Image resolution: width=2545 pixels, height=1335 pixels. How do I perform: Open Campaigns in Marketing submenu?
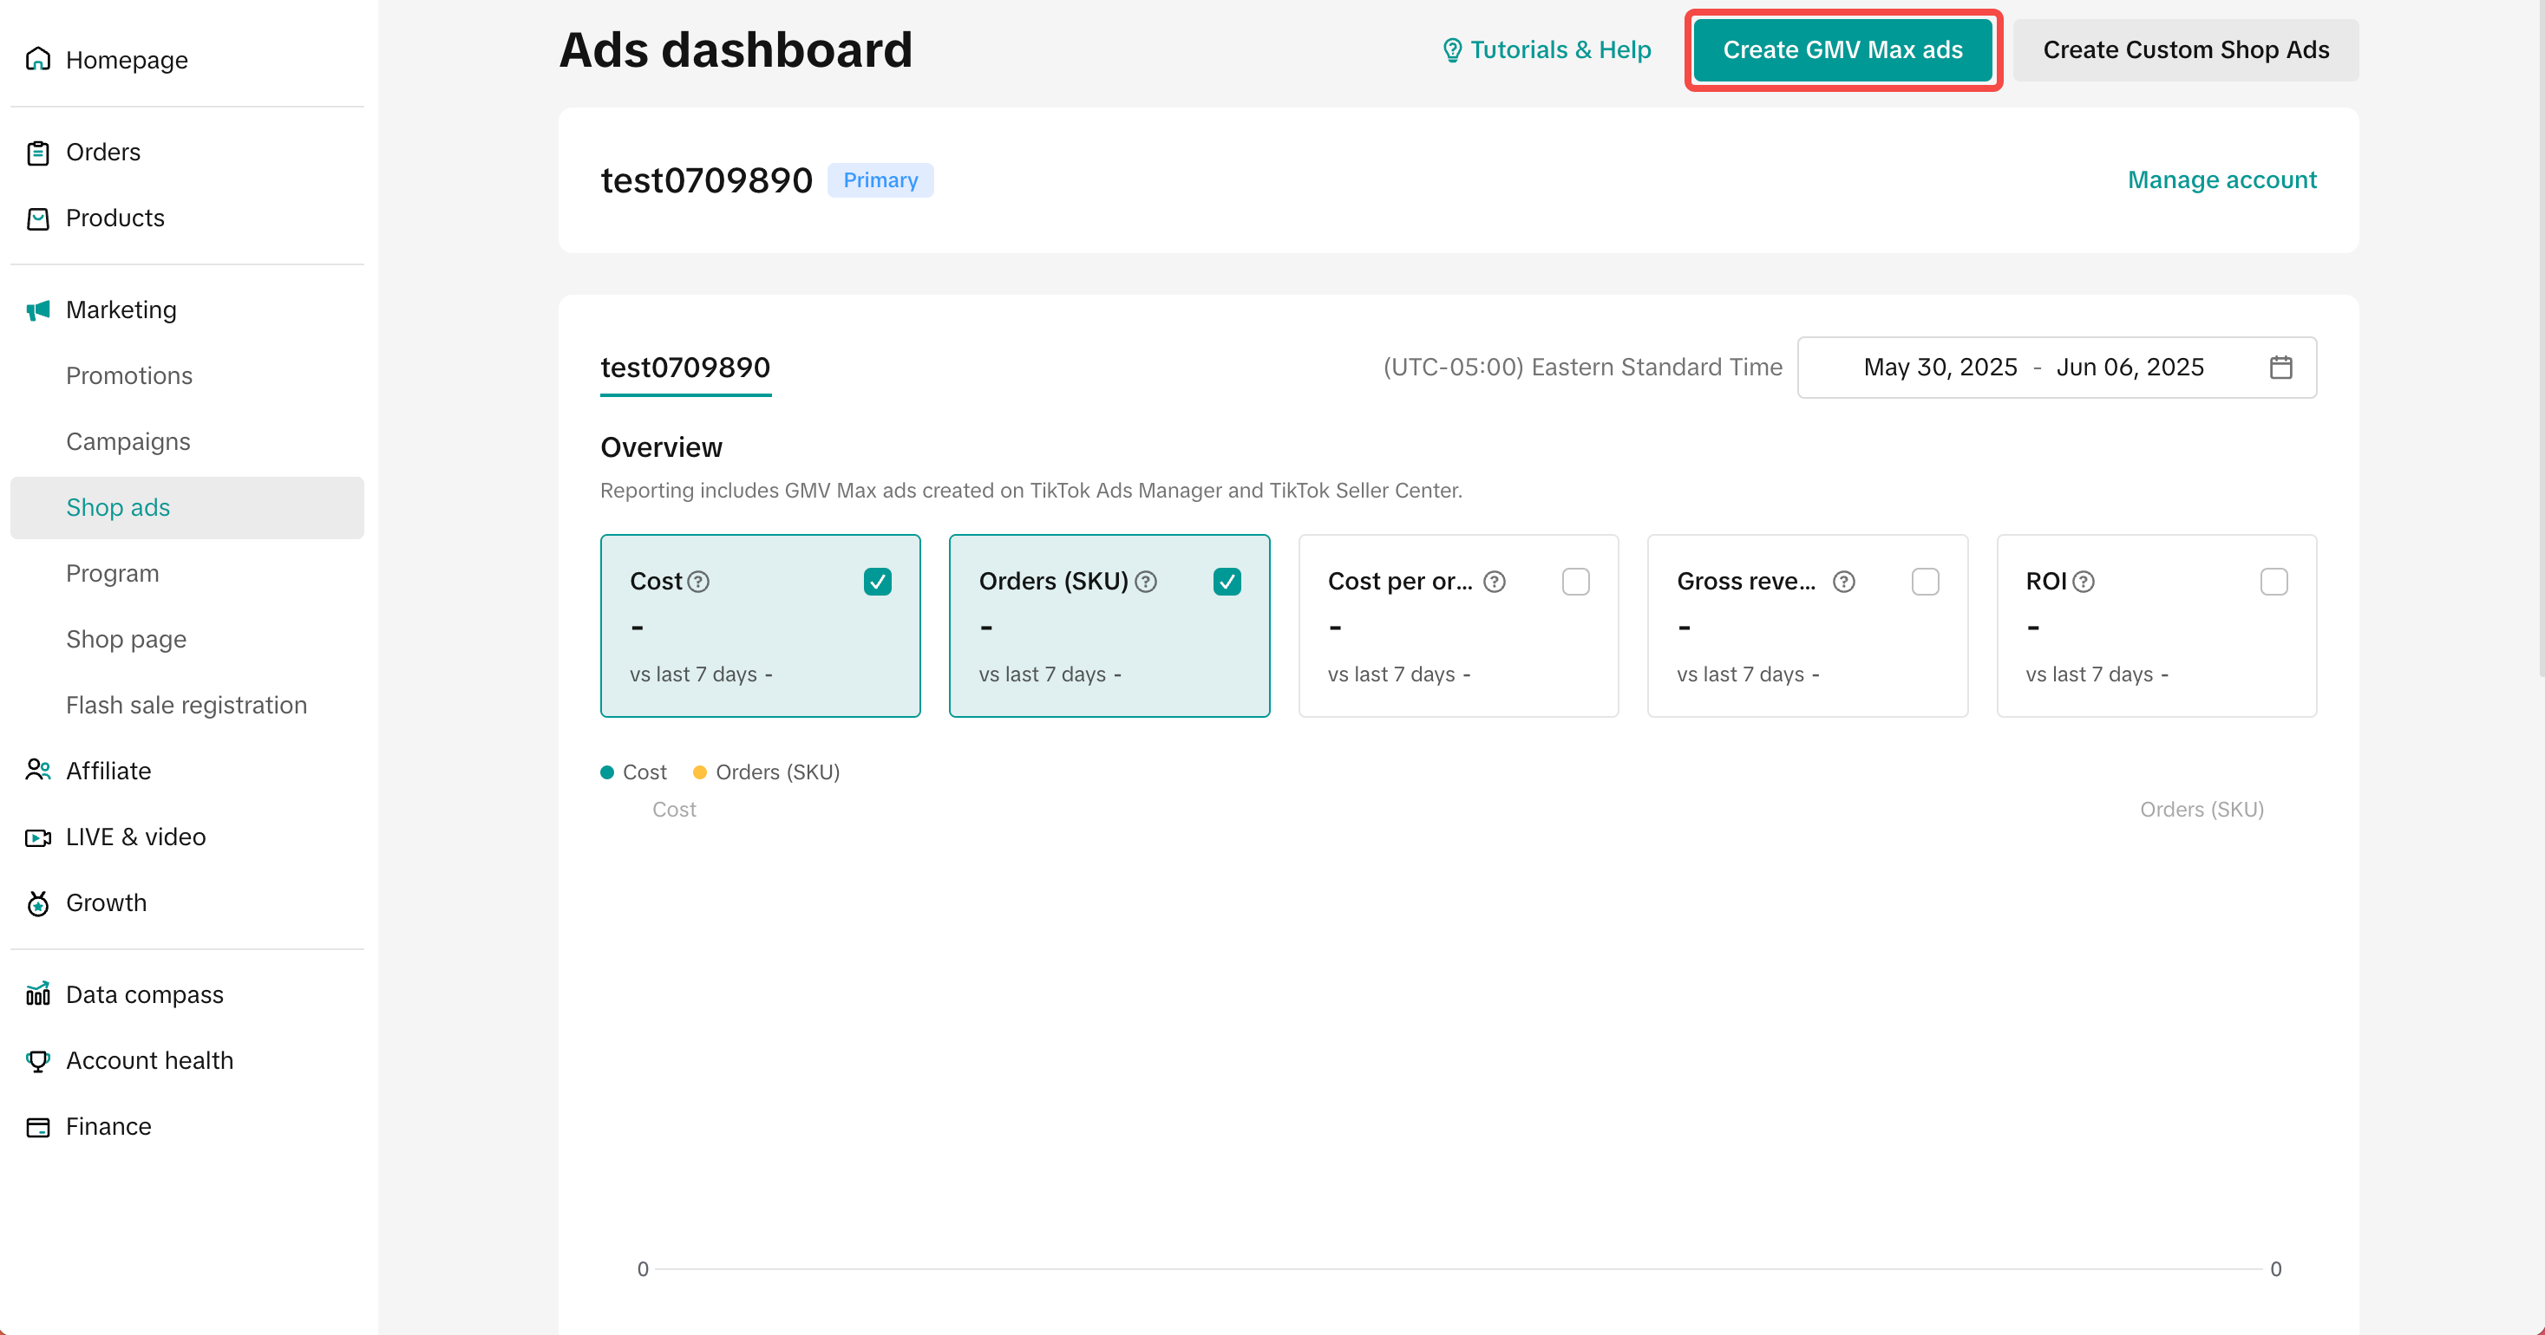pyautogui.click(x=128, y=441)
